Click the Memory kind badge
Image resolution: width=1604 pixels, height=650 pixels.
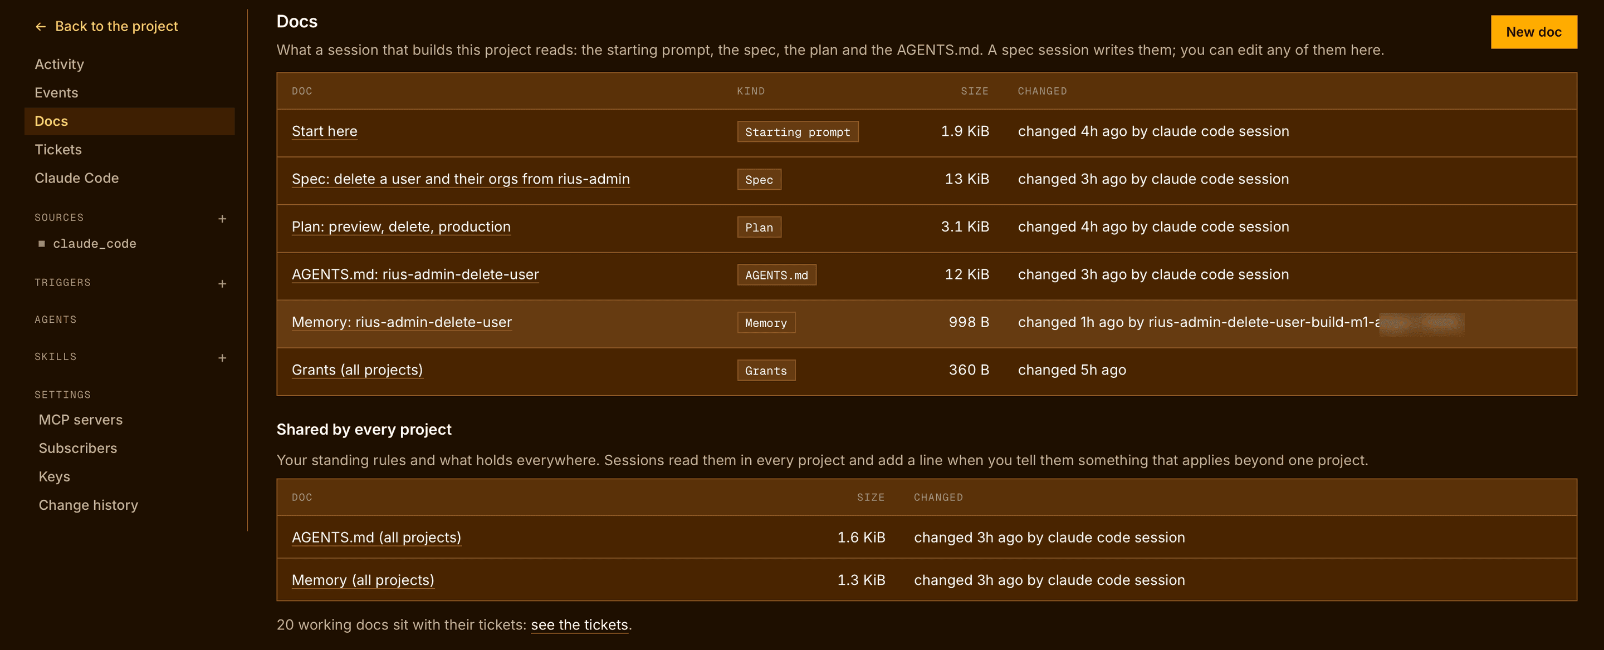766,323
